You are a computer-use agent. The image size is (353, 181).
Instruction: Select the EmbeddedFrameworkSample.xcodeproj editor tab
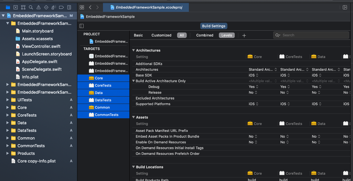[x=146, y=7]
